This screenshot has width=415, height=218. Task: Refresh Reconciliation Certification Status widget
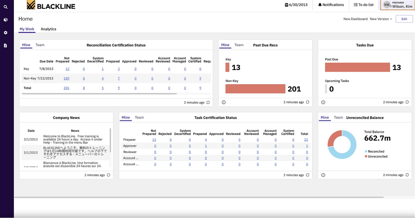pyautogui.click(x=208, y=103)
